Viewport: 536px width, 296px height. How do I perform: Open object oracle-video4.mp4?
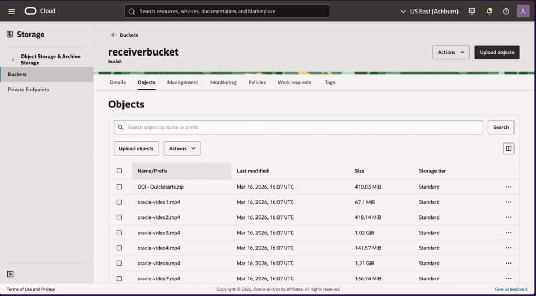159,248
